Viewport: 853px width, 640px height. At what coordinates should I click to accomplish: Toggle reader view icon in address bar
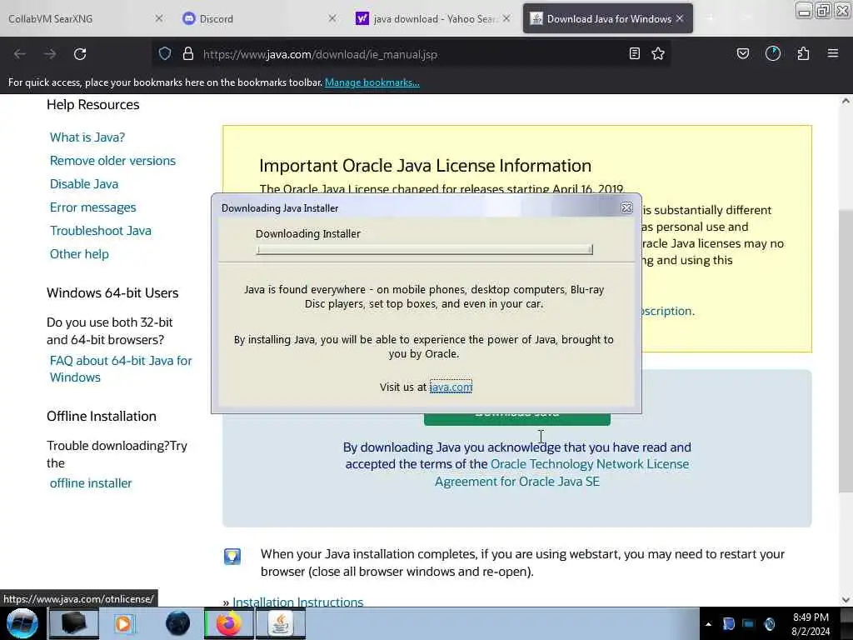(634, 53)
